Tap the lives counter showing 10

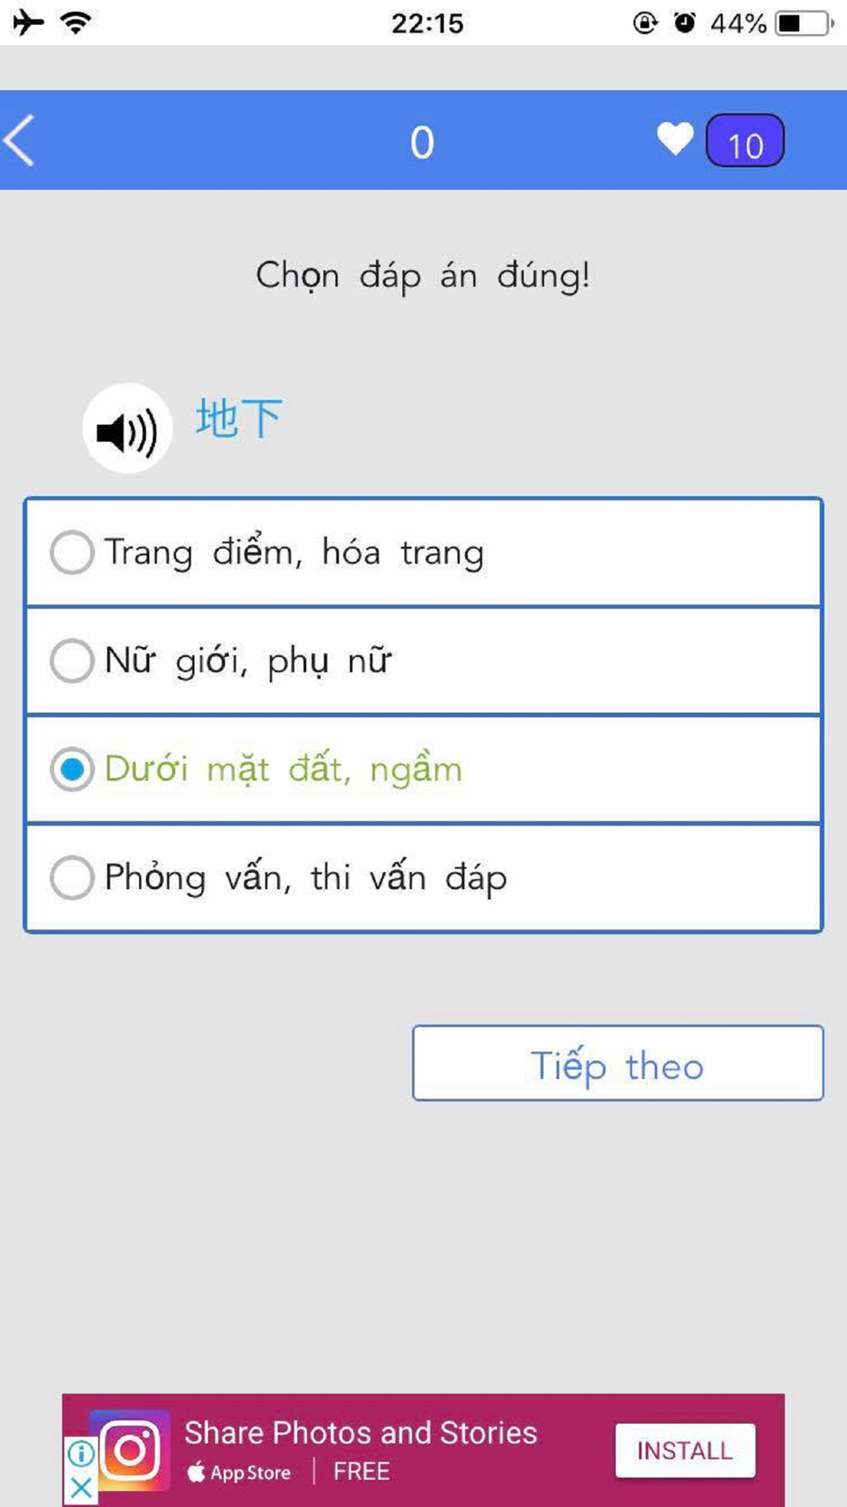[745, 142]
